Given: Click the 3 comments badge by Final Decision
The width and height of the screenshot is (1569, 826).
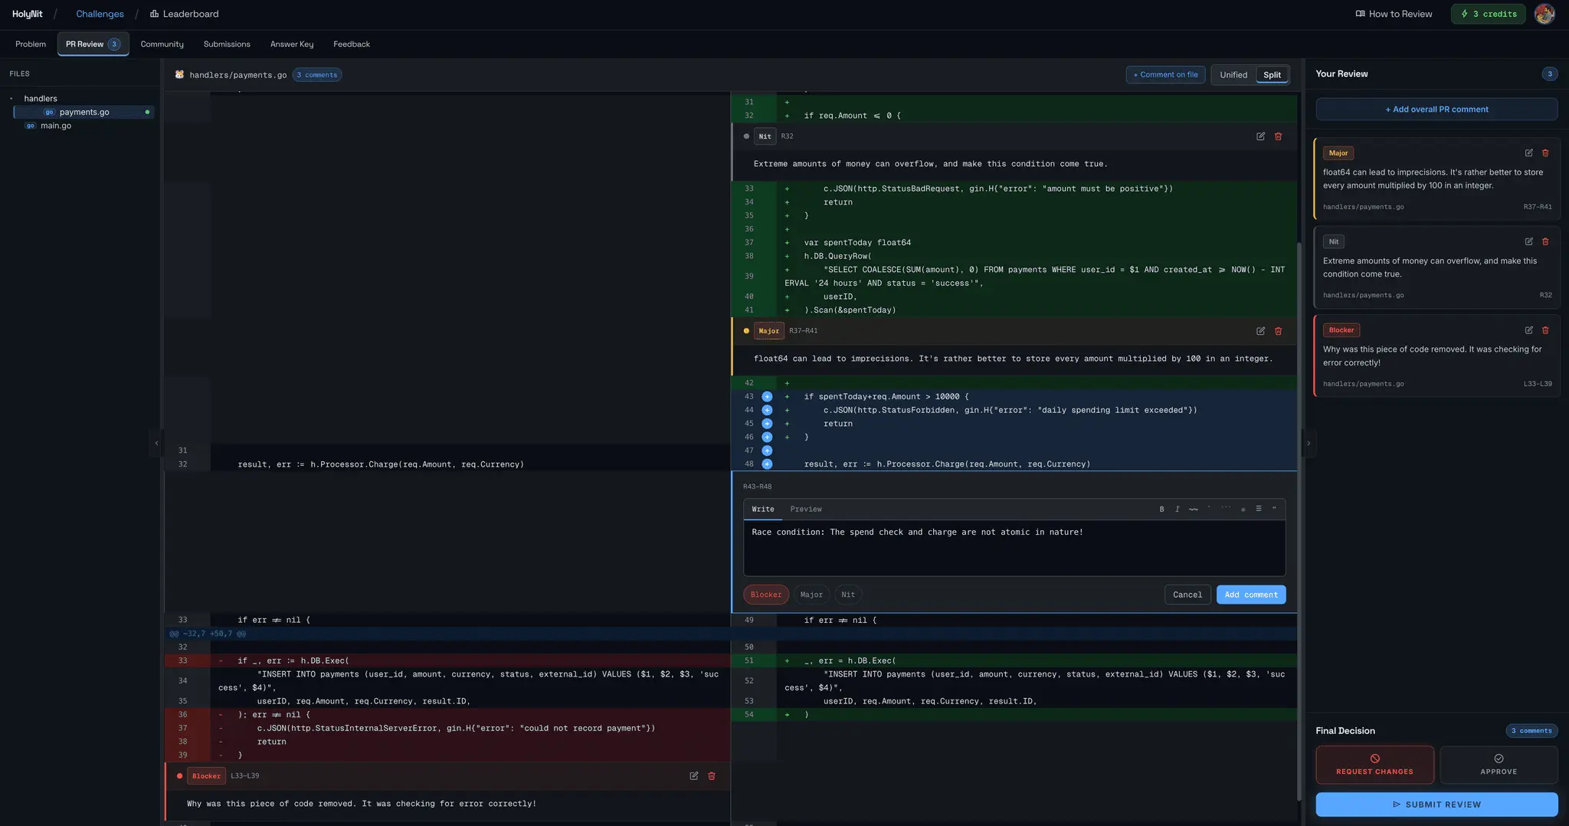Looking at the screenshot, I should [1531, 731].
